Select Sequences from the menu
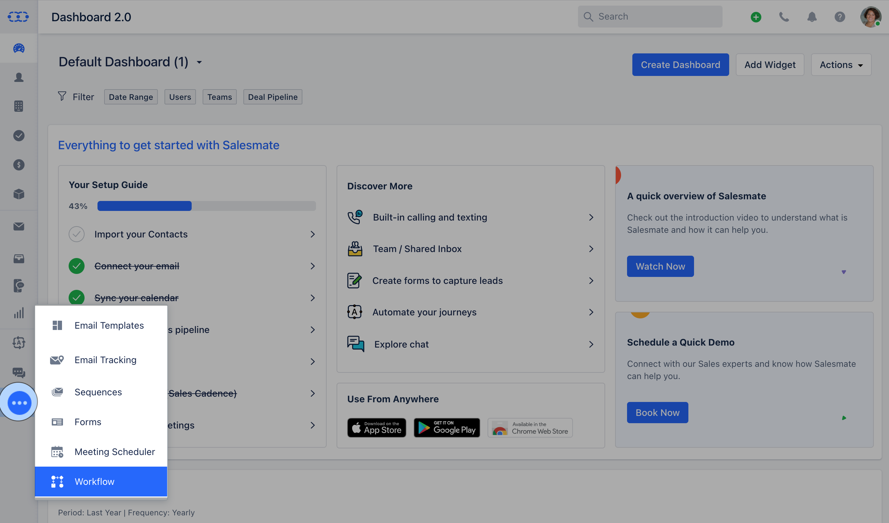889x523 pixels. pyautogui.click(x=101, y=392)
